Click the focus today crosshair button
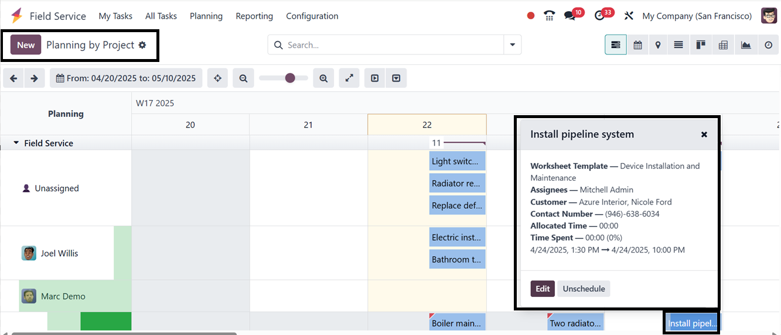This screenshot has height=335, width=781. [x=217, y=78]
